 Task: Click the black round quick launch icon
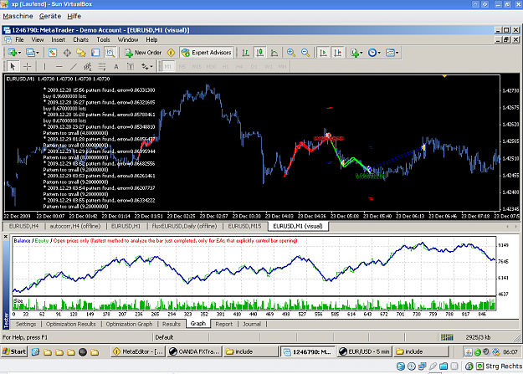click(83, 351)
